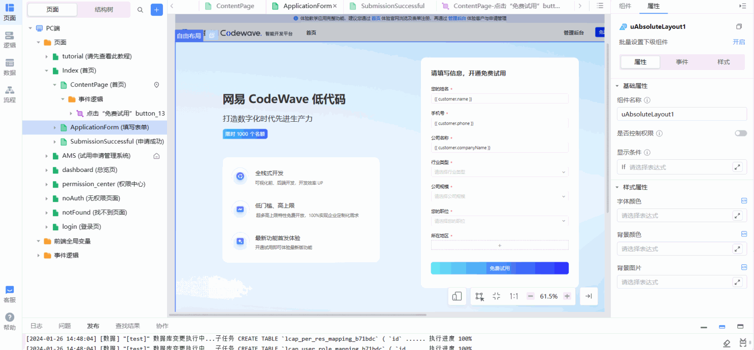The width and height of the screenshot is (754, 350).
Task: Open the 逻辑 (Logic) section in left sidebar
Action: point(10,39)
